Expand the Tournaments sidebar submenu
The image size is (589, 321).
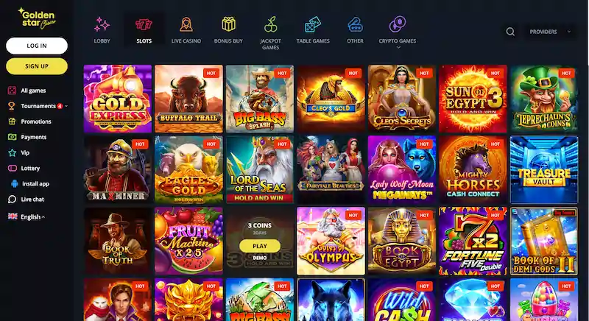(66, 106)
